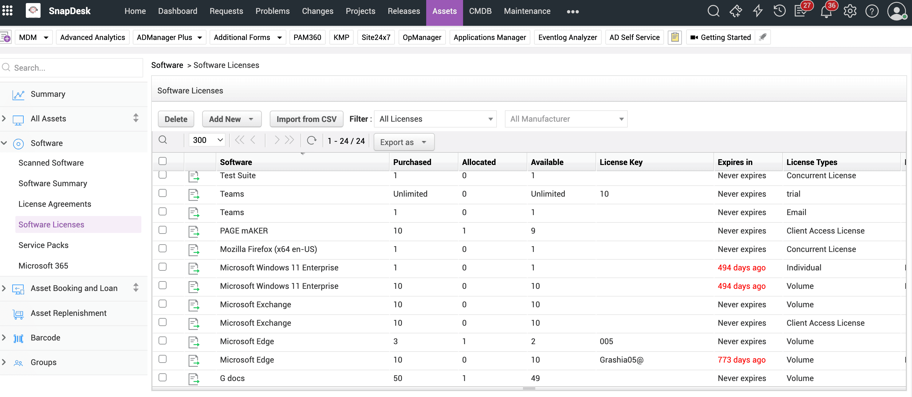912x397 pixels.
Task: Expand the All Assets tree node
Action: coord(4,118)
